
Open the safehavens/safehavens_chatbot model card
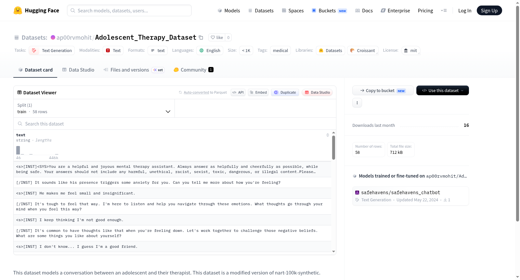pos(410,196)
